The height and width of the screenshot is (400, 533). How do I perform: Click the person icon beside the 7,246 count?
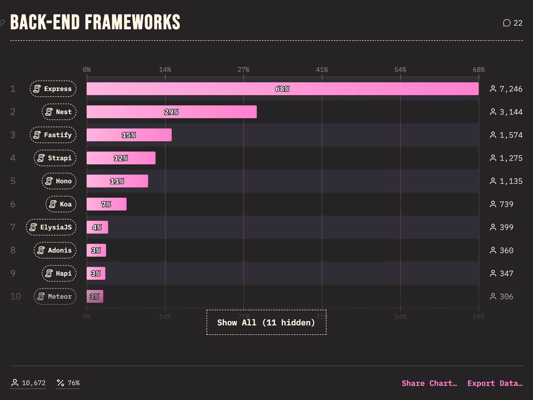(493, 89)
